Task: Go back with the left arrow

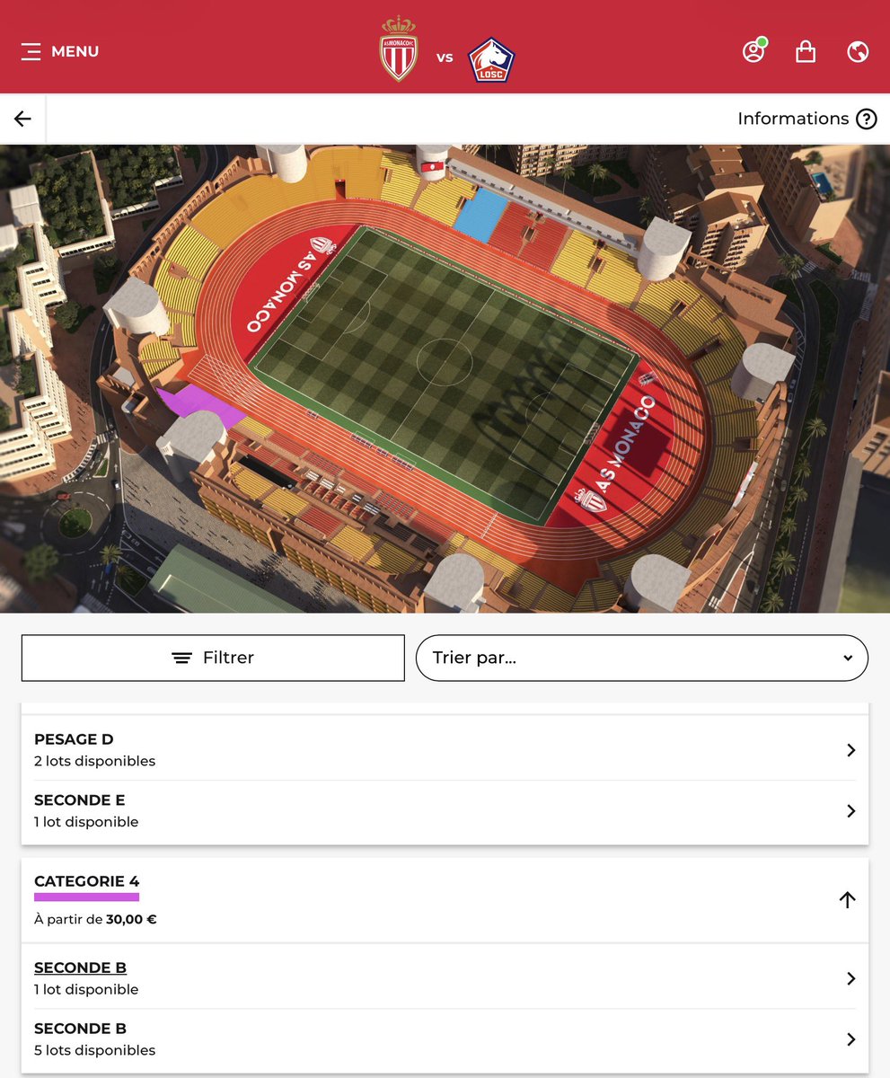Action: (x=22, y=119)
